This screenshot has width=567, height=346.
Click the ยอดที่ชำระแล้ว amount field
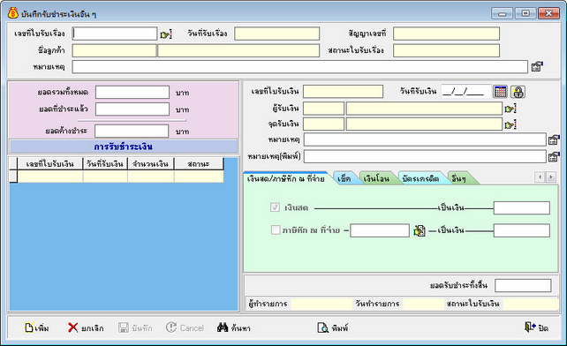point(132,109)
